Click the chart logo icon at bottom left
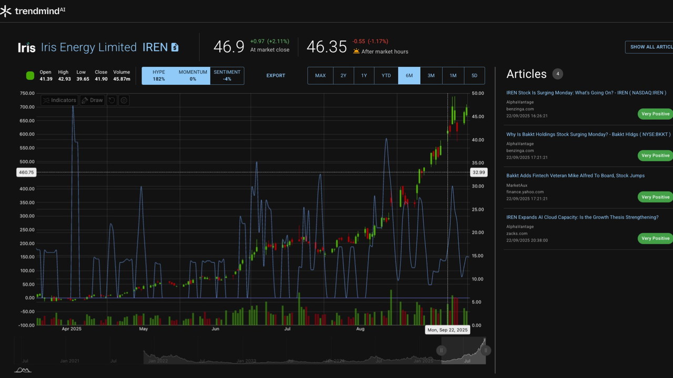The width and height of the screenshot is (673, 378). point(22,370)
